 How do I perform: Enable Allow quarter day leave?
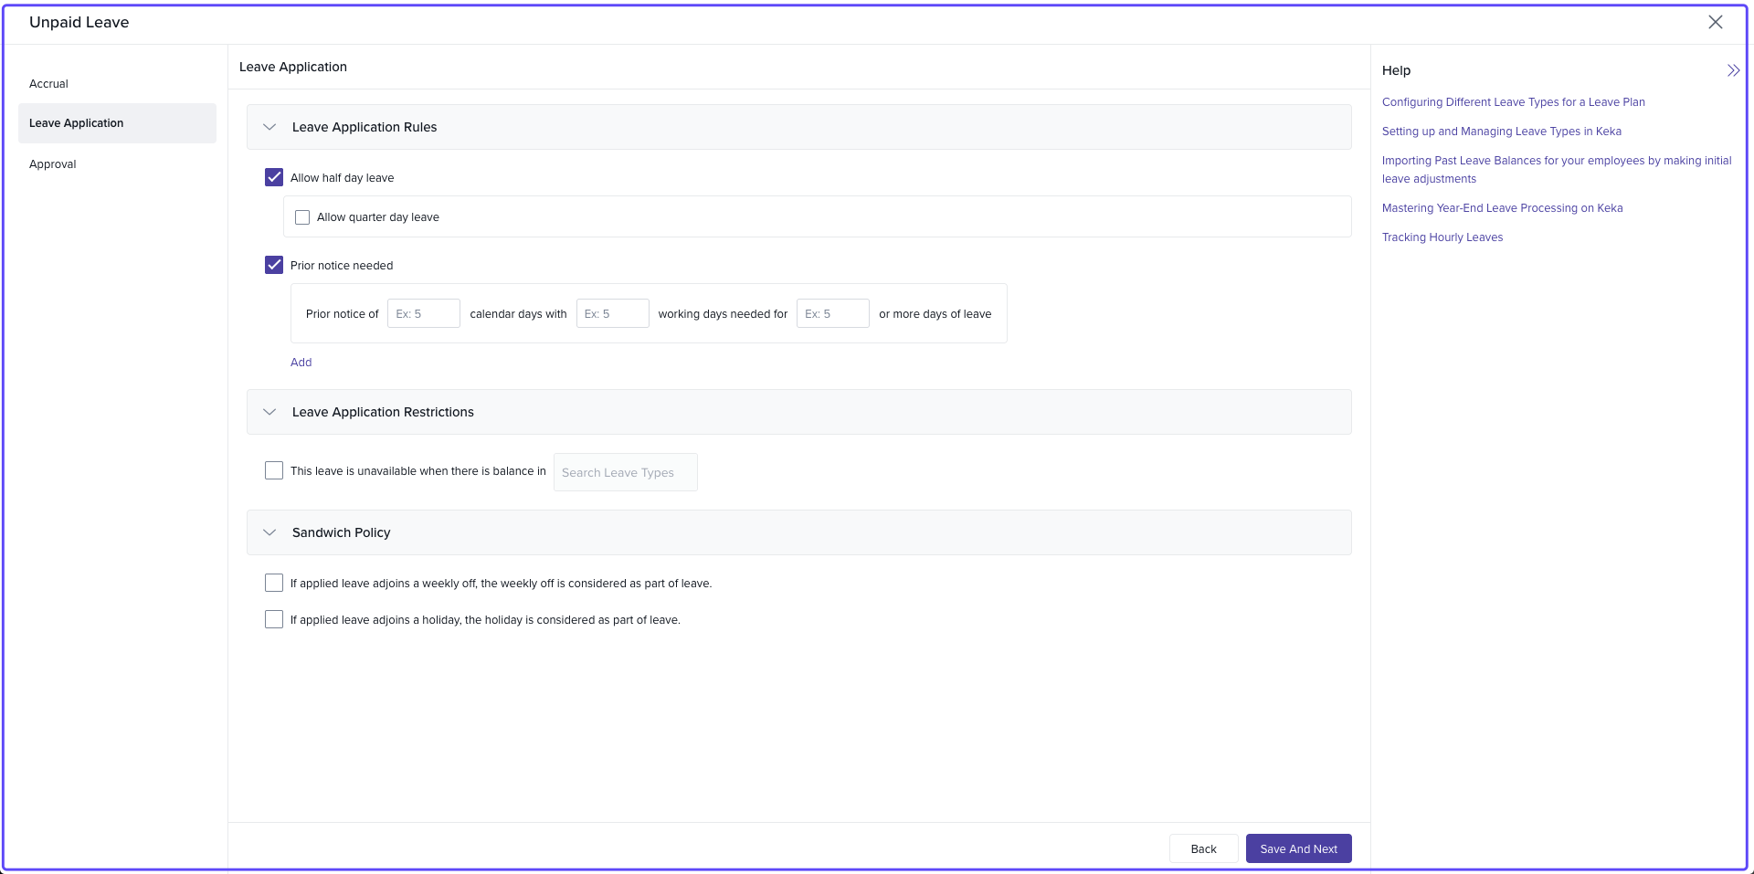(x=302, y=217)
